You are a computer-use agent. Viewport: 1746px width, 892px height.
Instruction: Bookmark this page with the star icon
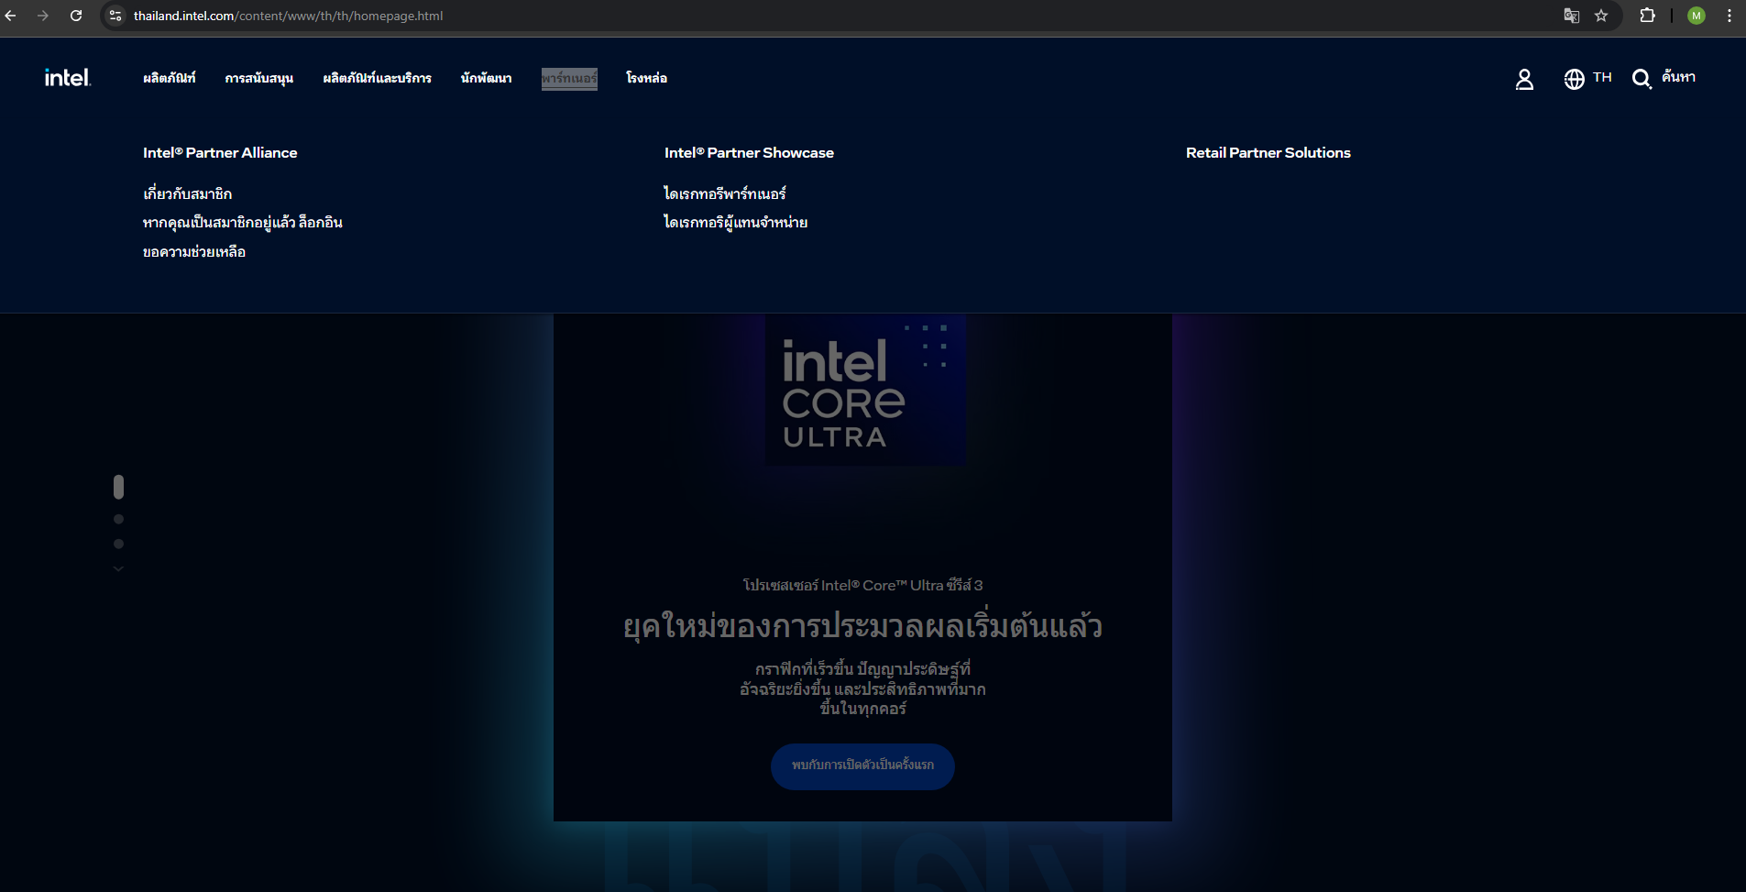tap(1601, 16)
